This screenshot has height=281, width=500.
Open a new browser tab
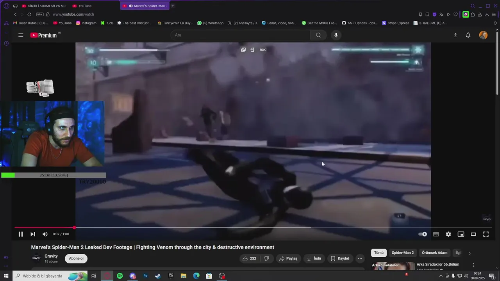click(173, 6)
